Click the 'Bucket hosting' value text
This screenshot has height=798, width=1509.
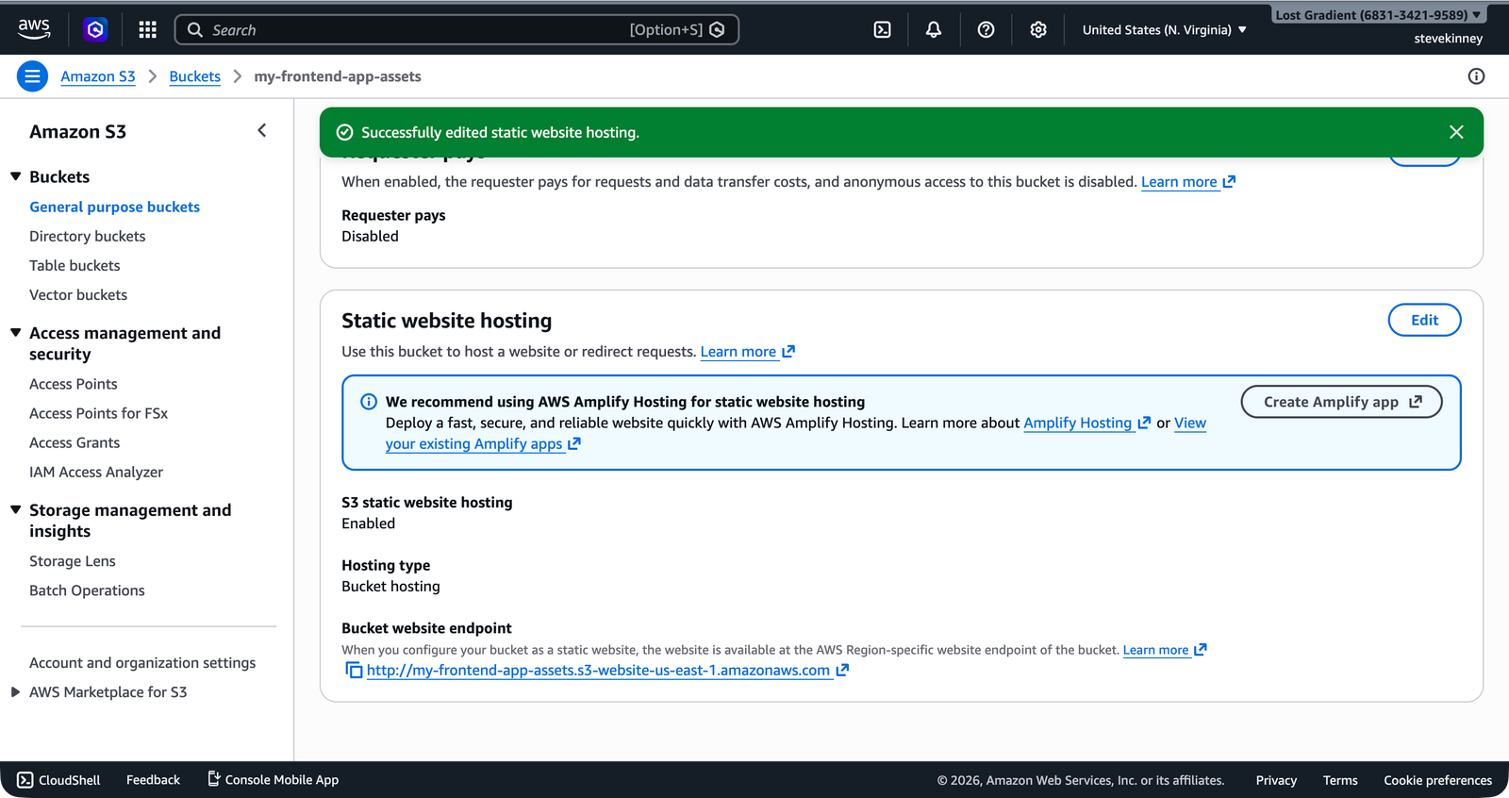pos(390,587)
